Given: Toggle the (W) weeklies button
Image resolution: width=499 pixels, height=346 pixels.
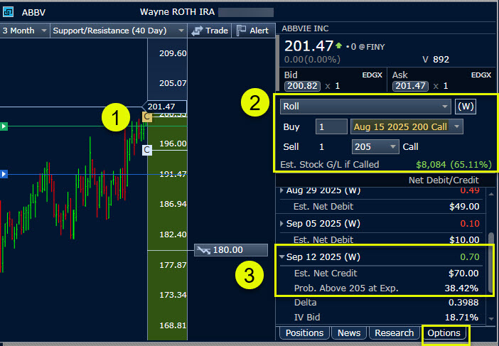Looking at the screenshot, I should point(466,107).
